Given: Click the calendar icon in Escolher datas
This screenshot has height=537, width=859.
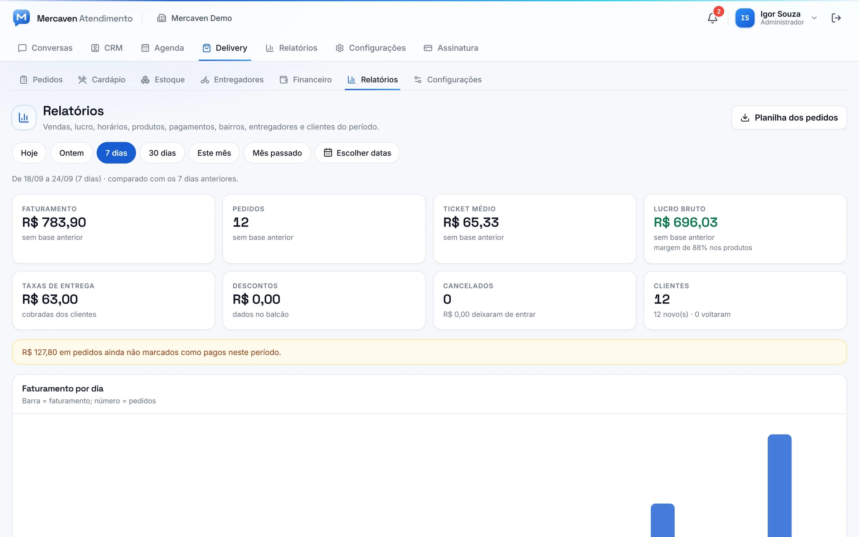Looking at the screenshot, I should [328, 153].
